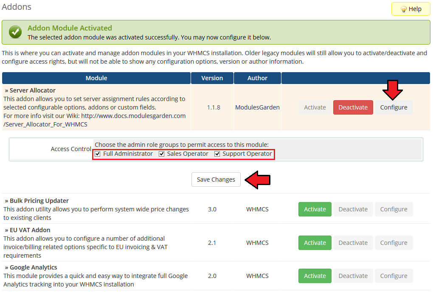
Task: Click the green success checkmark icon
Action: [15, 32]
